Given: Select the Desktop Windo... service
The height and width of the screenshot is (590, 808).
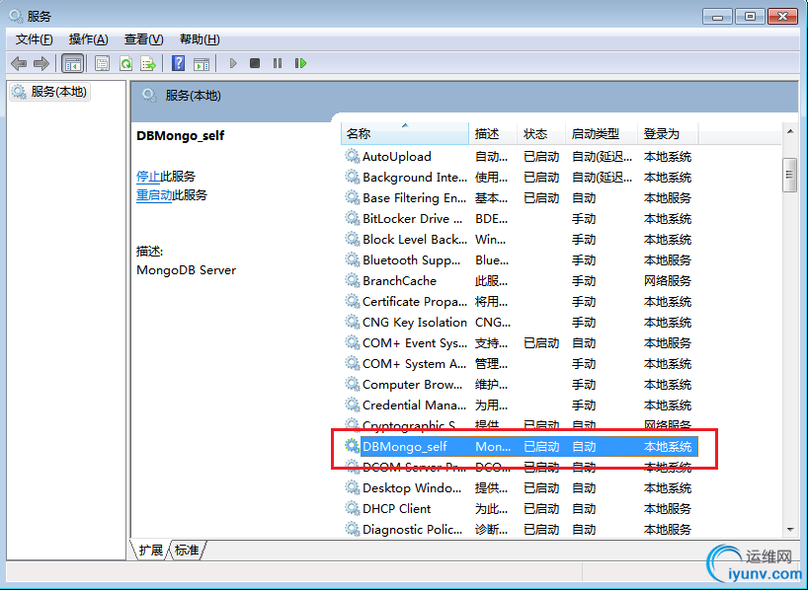Looking at the screenshot, I should (521, 487).
